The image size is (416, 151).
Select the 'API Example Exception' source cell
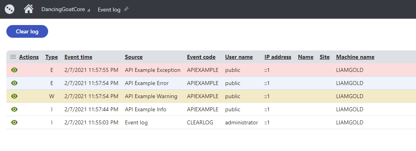click(x=153, y=70)
